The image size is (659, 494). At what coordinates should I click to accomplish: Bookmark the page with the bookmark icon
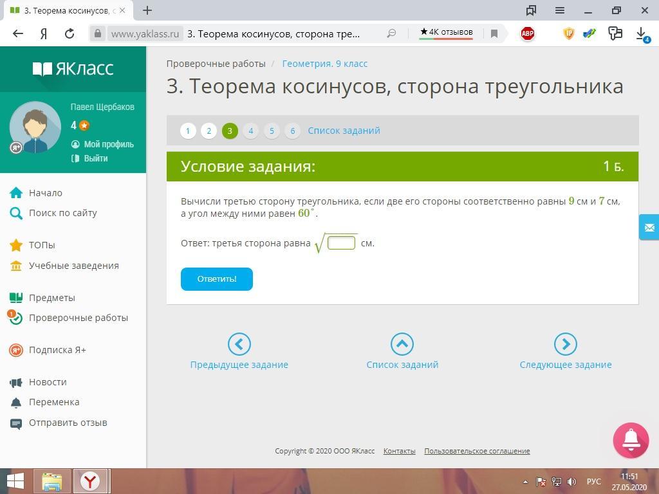point(494,33)
